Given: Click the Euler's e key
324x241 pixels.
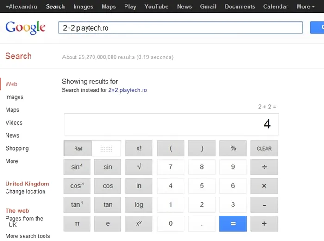Looking at the screenshot, I should pyautogui.click(x=108, y=223).
